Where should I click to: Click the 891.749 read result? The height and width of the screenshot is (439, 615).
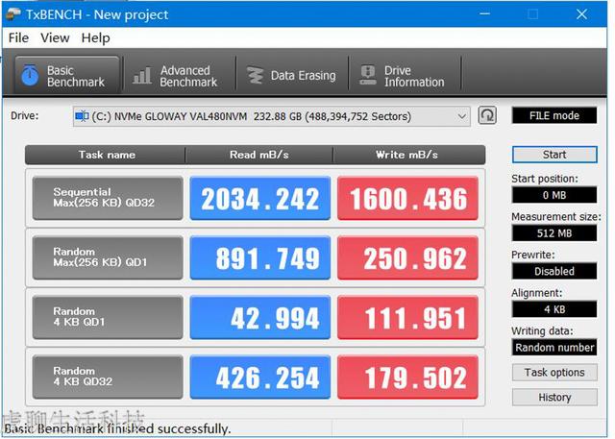(260, 257)
